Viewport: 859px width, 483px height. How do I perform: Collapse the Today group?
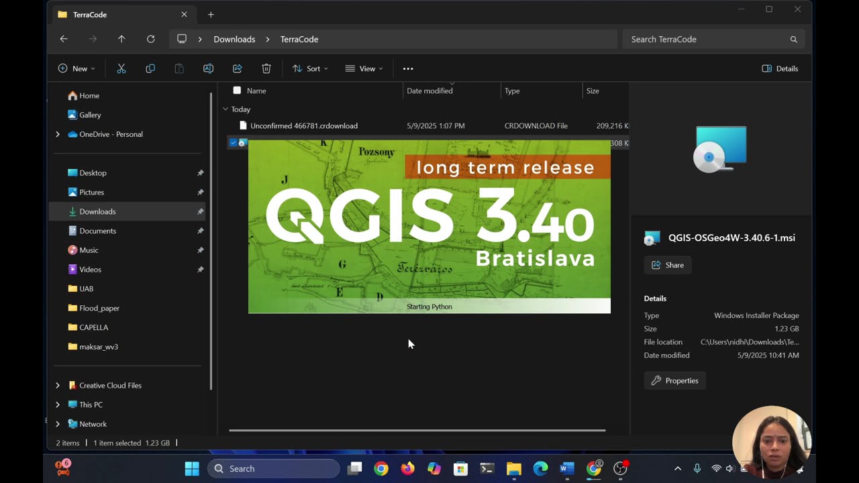coord(225,109)
